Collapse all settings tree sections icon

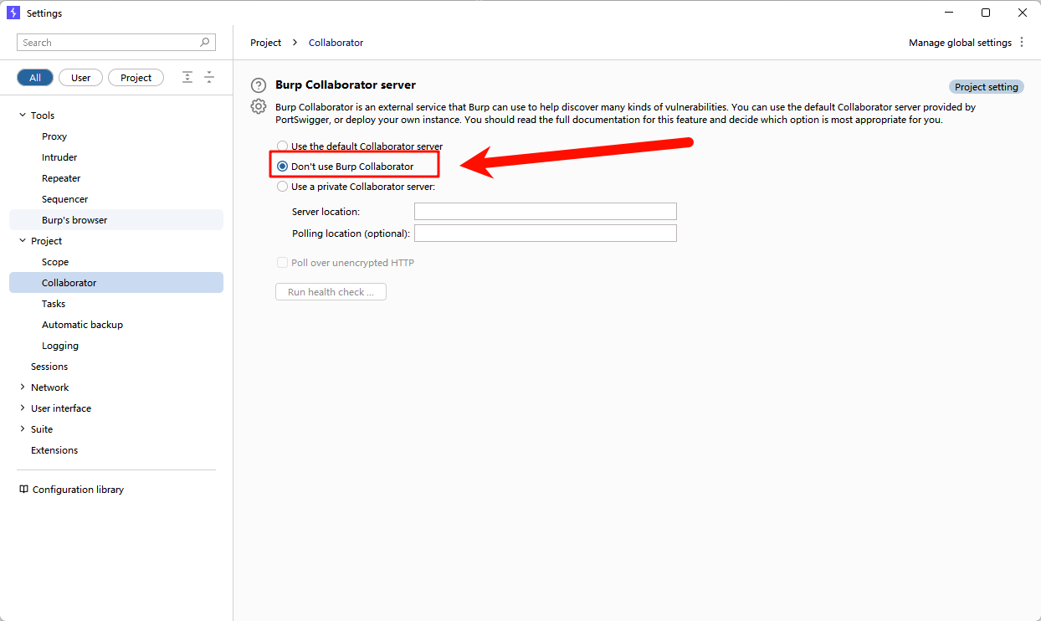coord(209,77)
